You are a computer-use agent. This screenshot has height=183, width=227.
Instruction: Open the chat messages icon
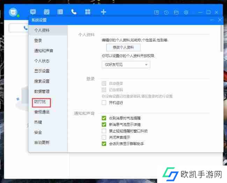tap(33, 12)
